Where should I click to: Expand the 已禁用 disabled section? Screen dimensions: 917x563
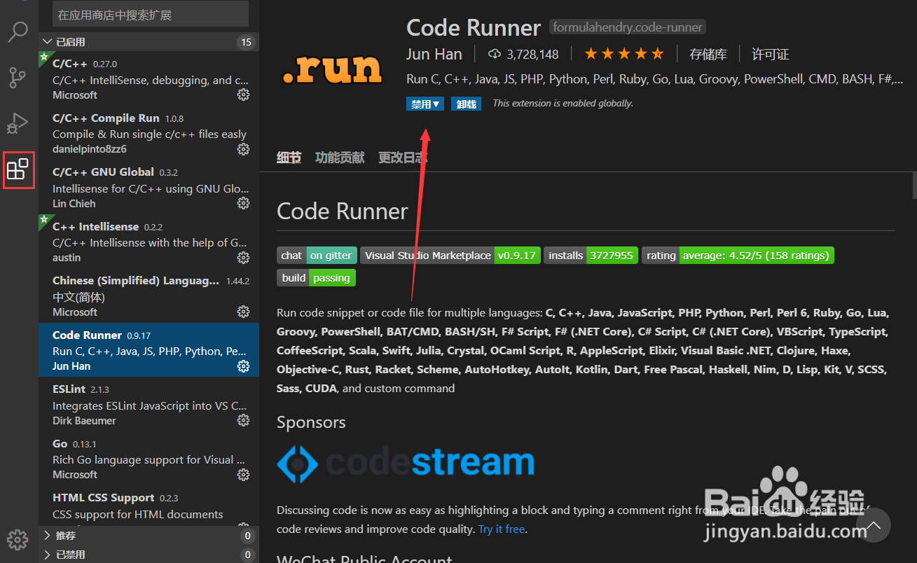coord(149,555)
